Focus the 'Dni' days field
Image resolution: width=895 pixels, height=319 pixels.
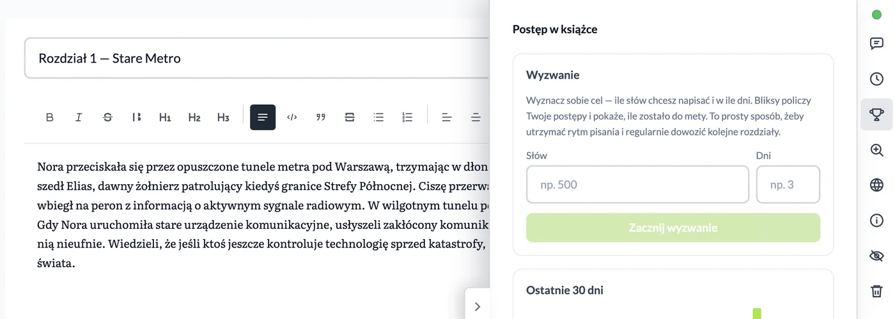[x=788, y=185]
